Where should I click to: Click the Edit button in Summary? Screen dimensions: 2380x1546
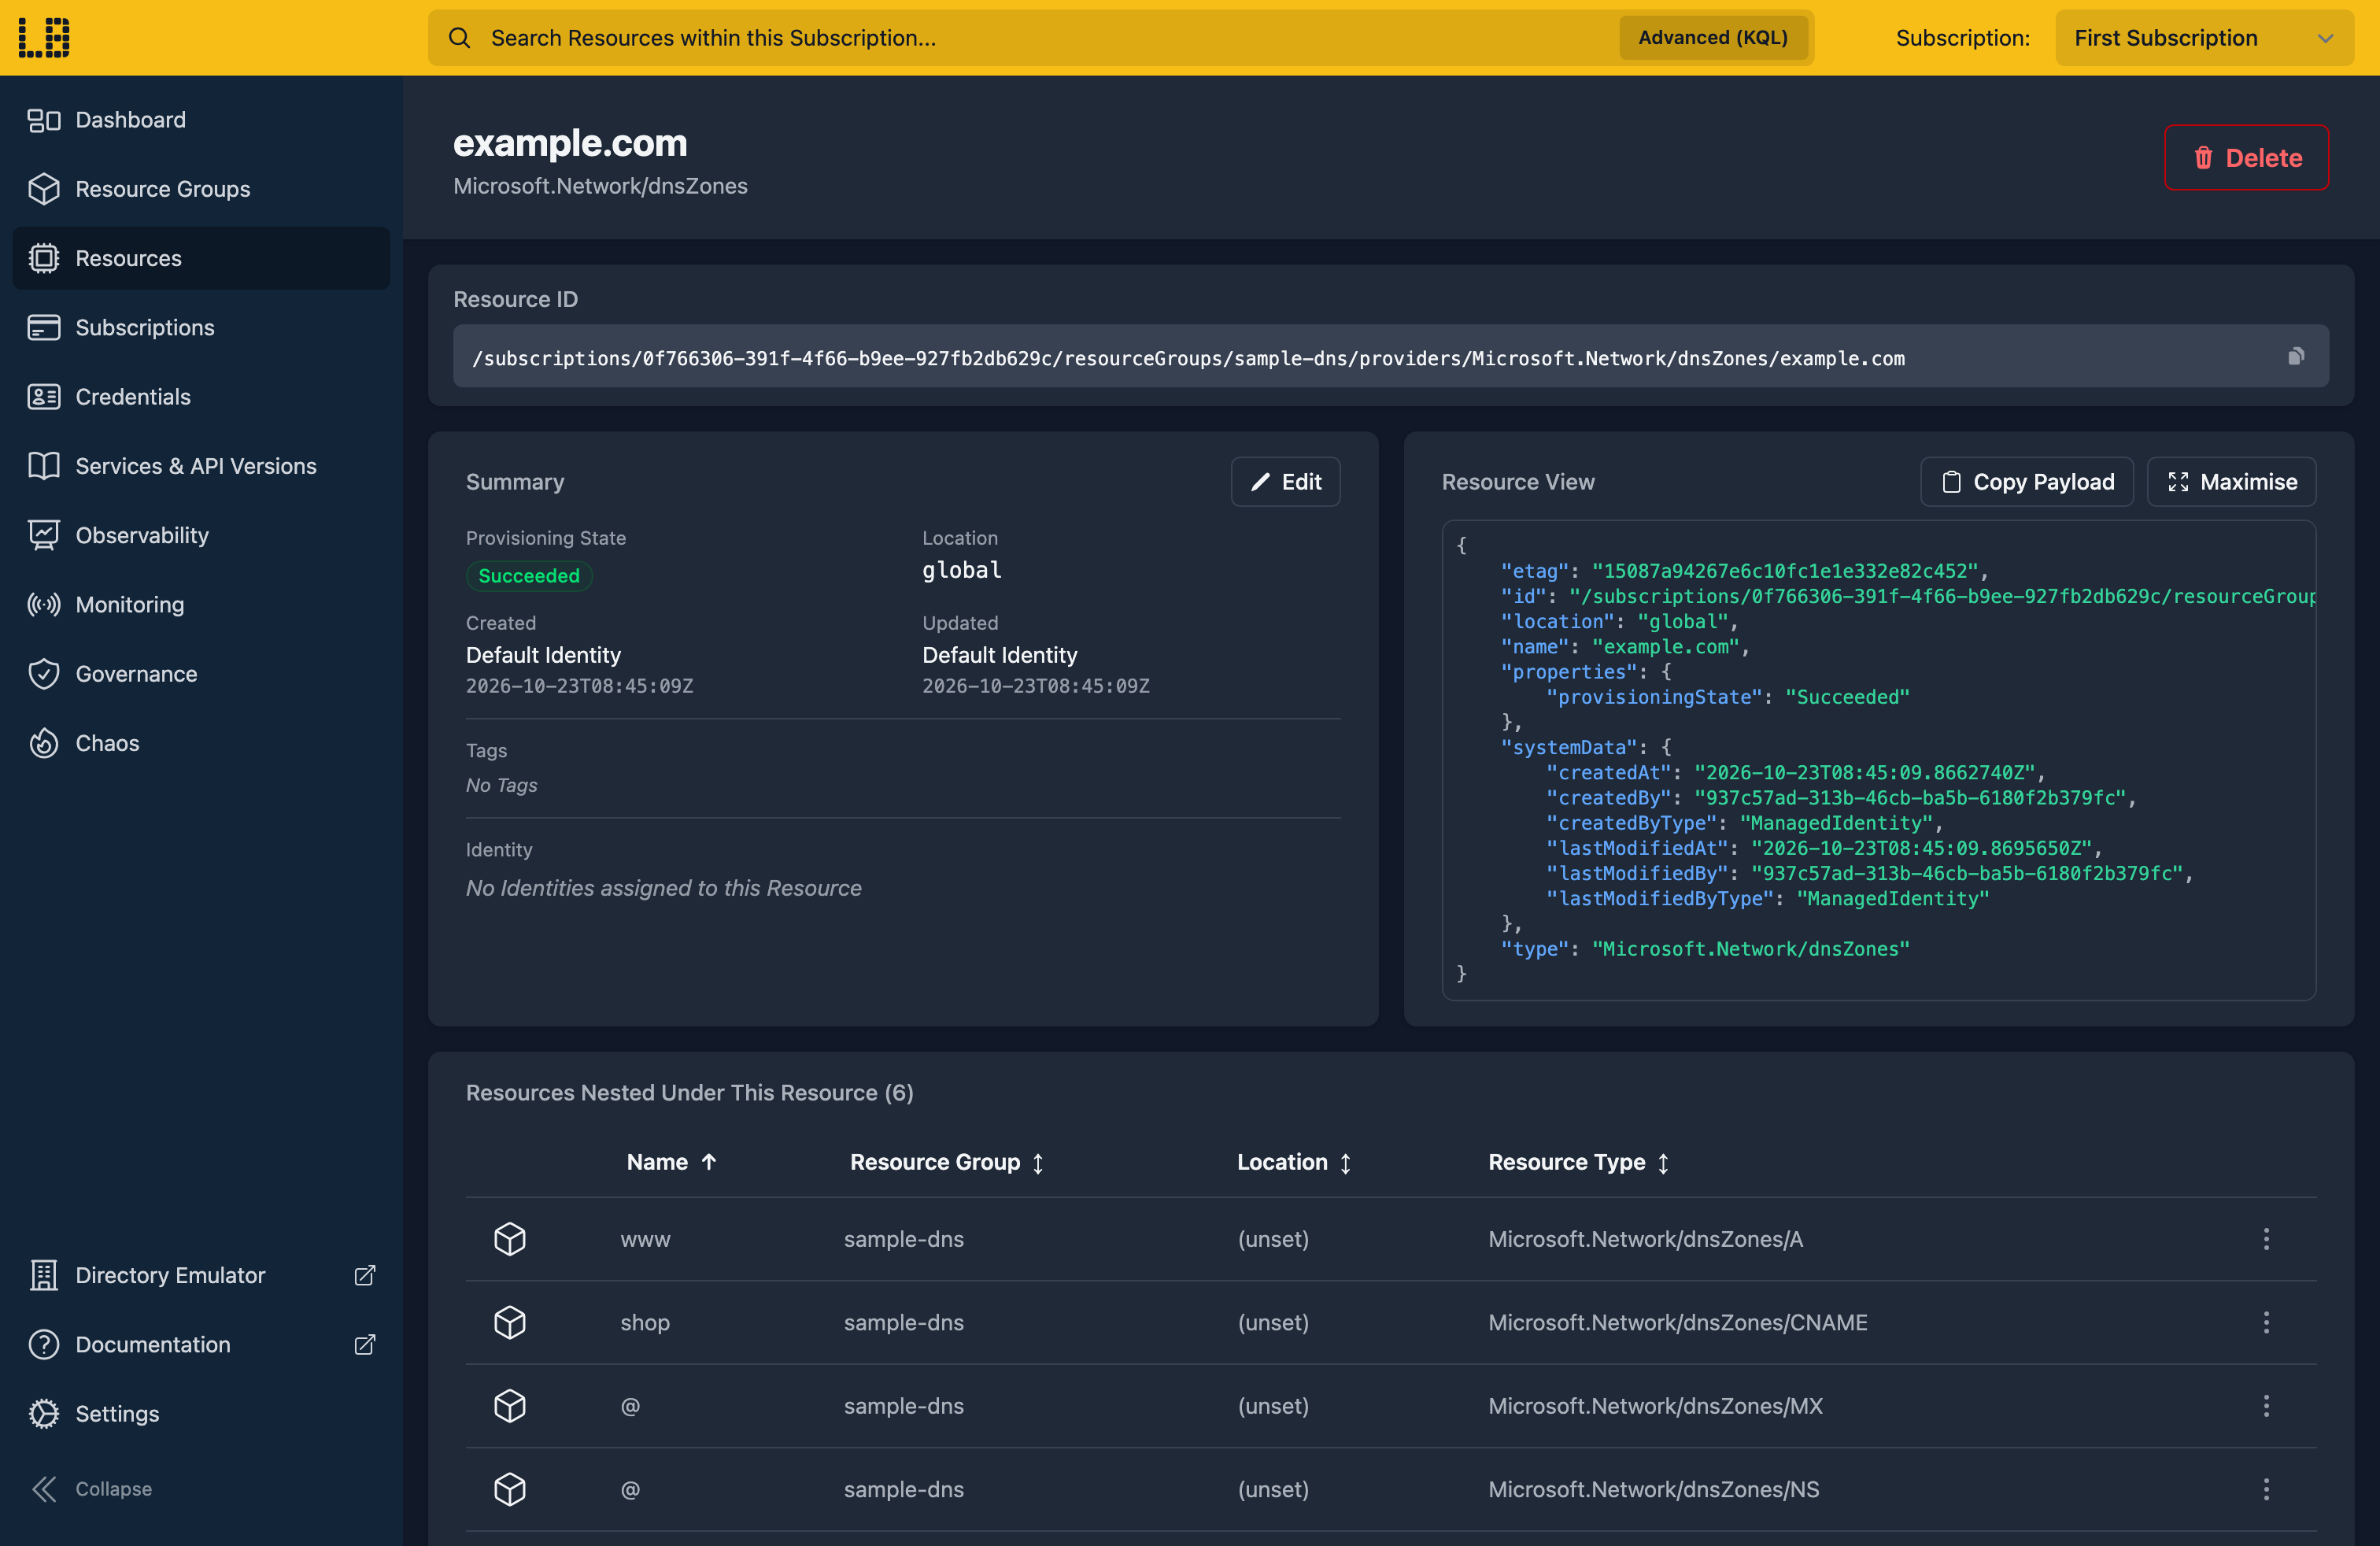pos(1285,482)
